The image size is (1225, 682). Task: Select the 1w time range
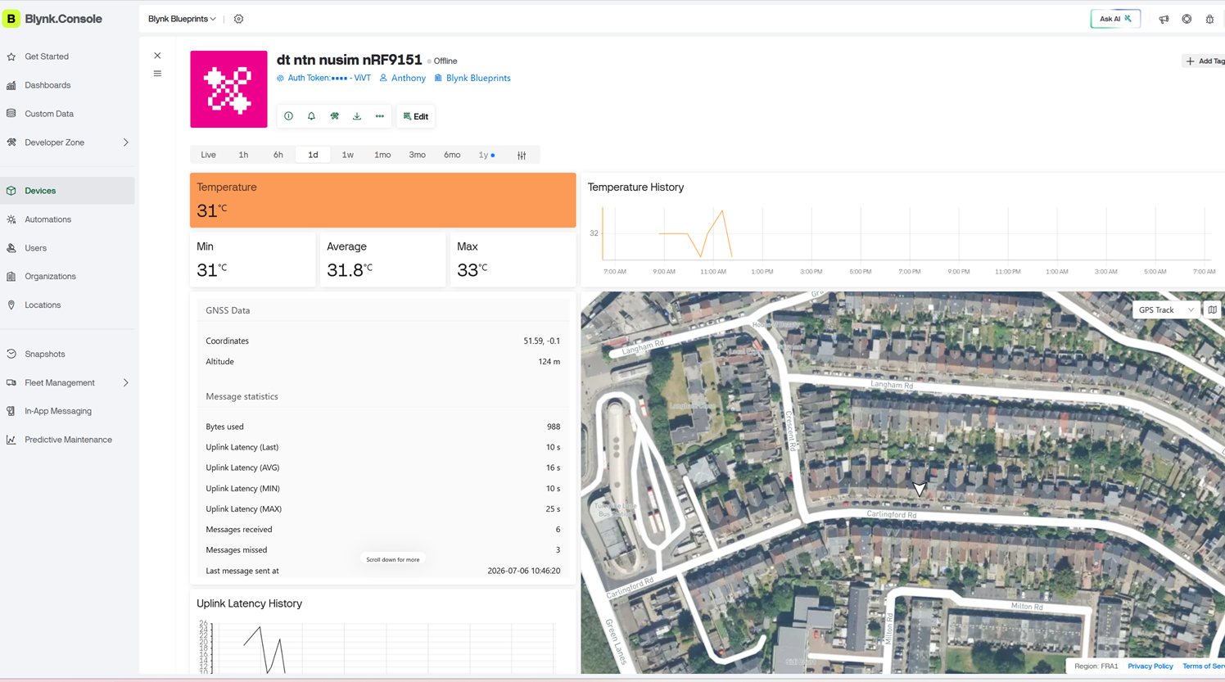coord(348,155)
